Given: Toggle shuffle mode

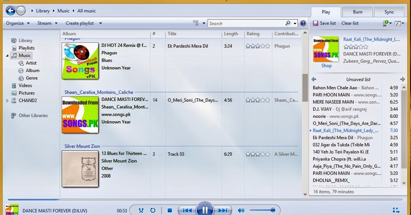Looking at the screenshot, I should tap(141, 210).
